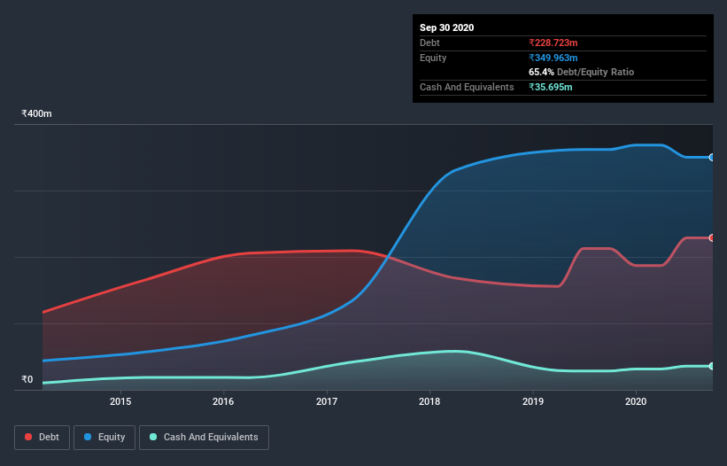Toggle the Equity series legend button
Screen dimensions: 727x466
(x=104, y=438)
